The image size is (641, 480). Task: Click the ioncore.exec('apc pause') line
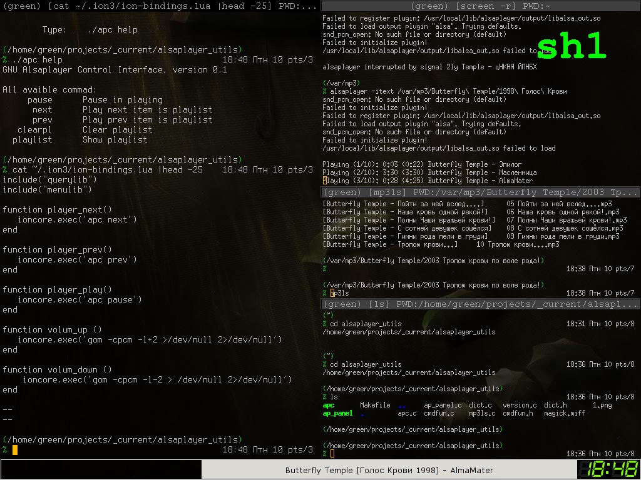point(79,299)
